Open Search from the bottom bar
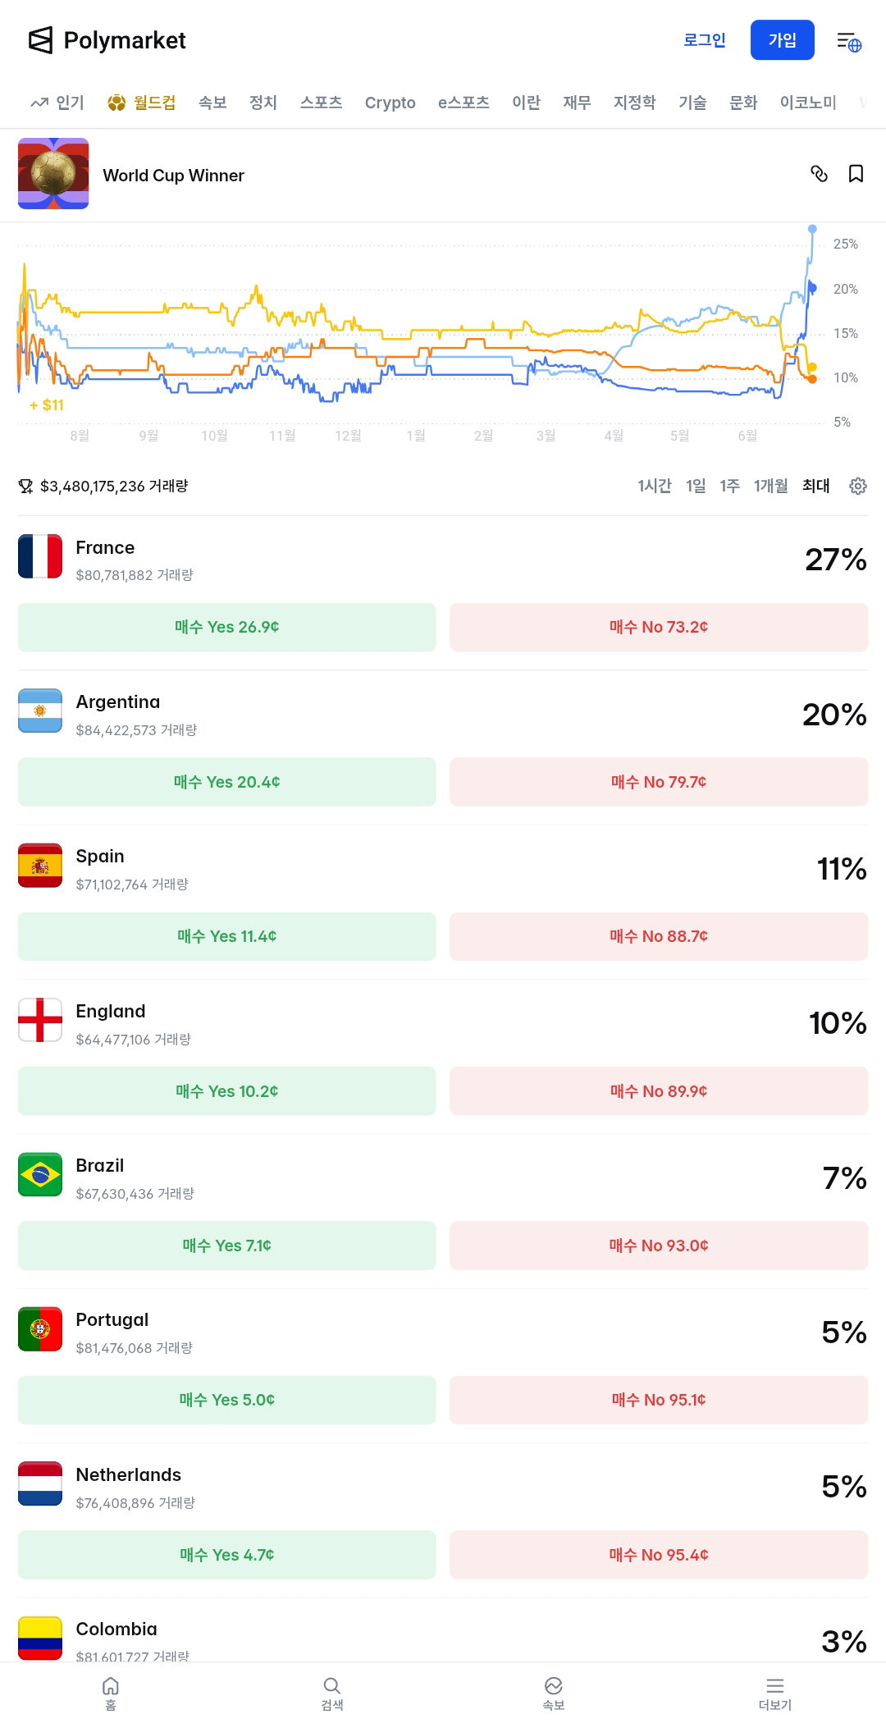 coord(332,1694)
